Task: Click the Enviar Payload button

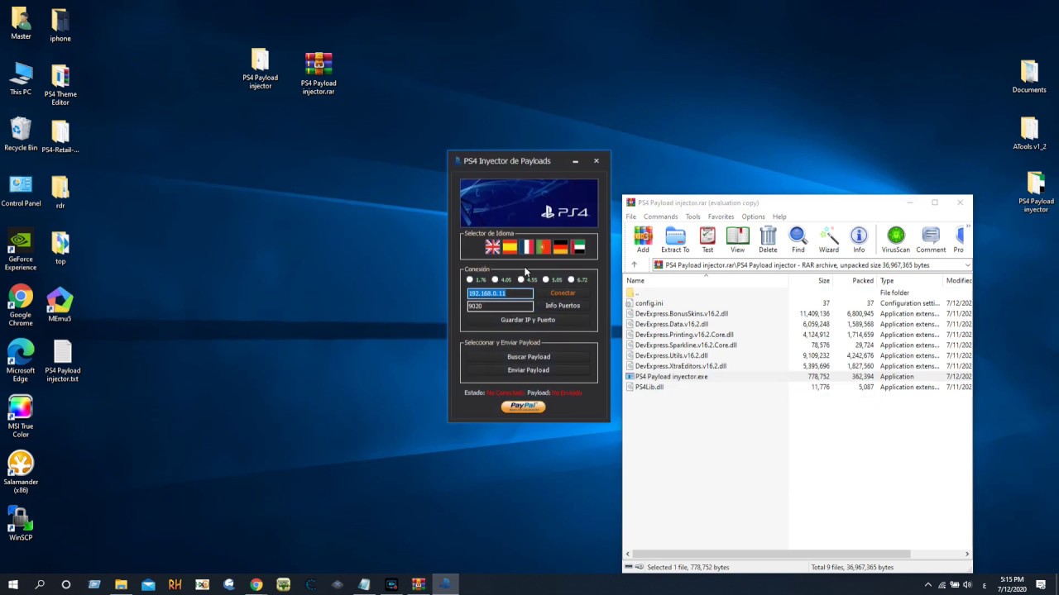Action: click(529, 370)
